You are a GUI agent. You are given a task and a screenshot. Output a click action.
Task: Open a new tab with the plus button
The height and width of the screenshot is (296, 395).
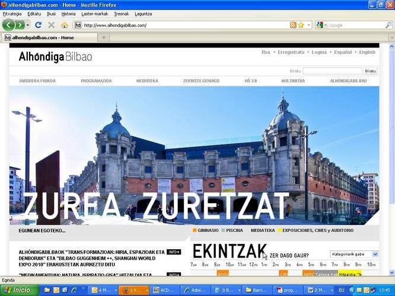pyautogui.click(x=104, y=37)
